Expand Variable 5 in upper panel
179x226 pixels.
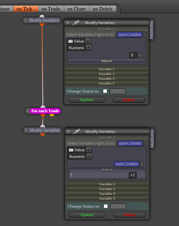(107, 83)
